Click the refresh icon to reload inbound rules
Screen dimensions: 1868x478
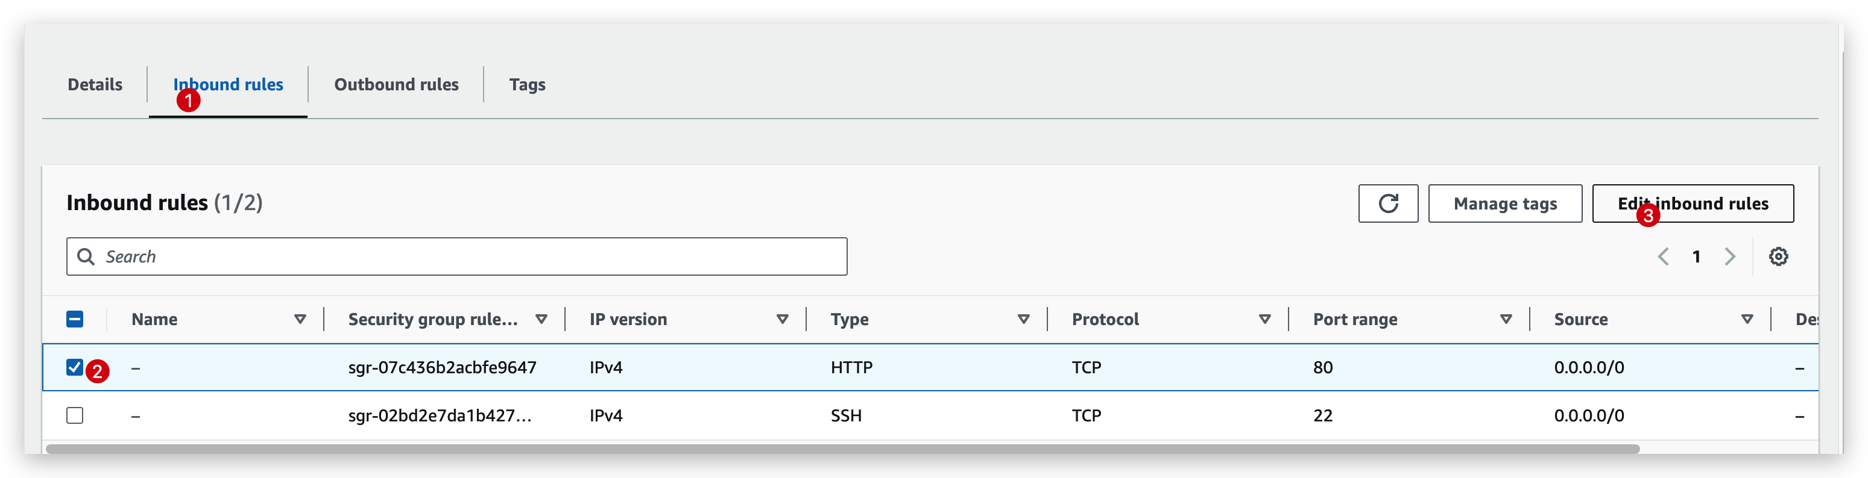coord(1388,203)
